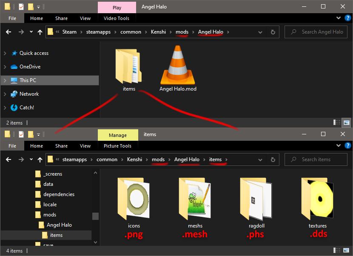Select the Angel Halo.mod VLC file
Viewport: 353px width, 256px height.
[x=178, y=68]
